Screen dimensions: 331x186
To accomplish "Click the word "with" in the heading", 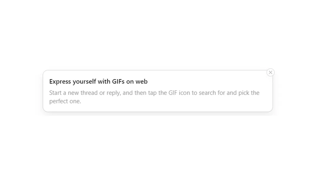I will (104, 82).
